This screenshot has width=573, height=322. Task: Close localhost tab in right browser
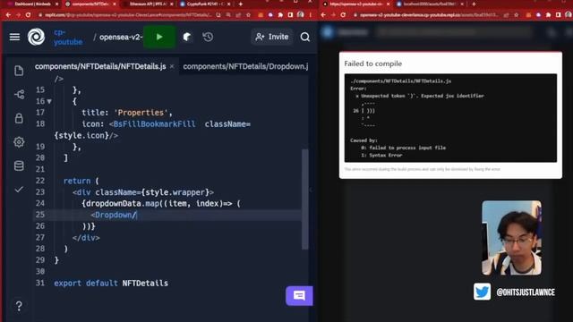pyautogui.click(x=462, y=4)
